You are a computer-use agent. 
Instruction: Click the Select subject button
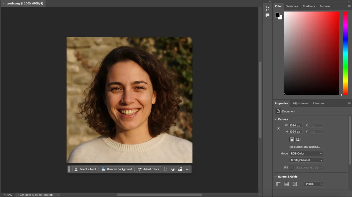pos(85,169)
